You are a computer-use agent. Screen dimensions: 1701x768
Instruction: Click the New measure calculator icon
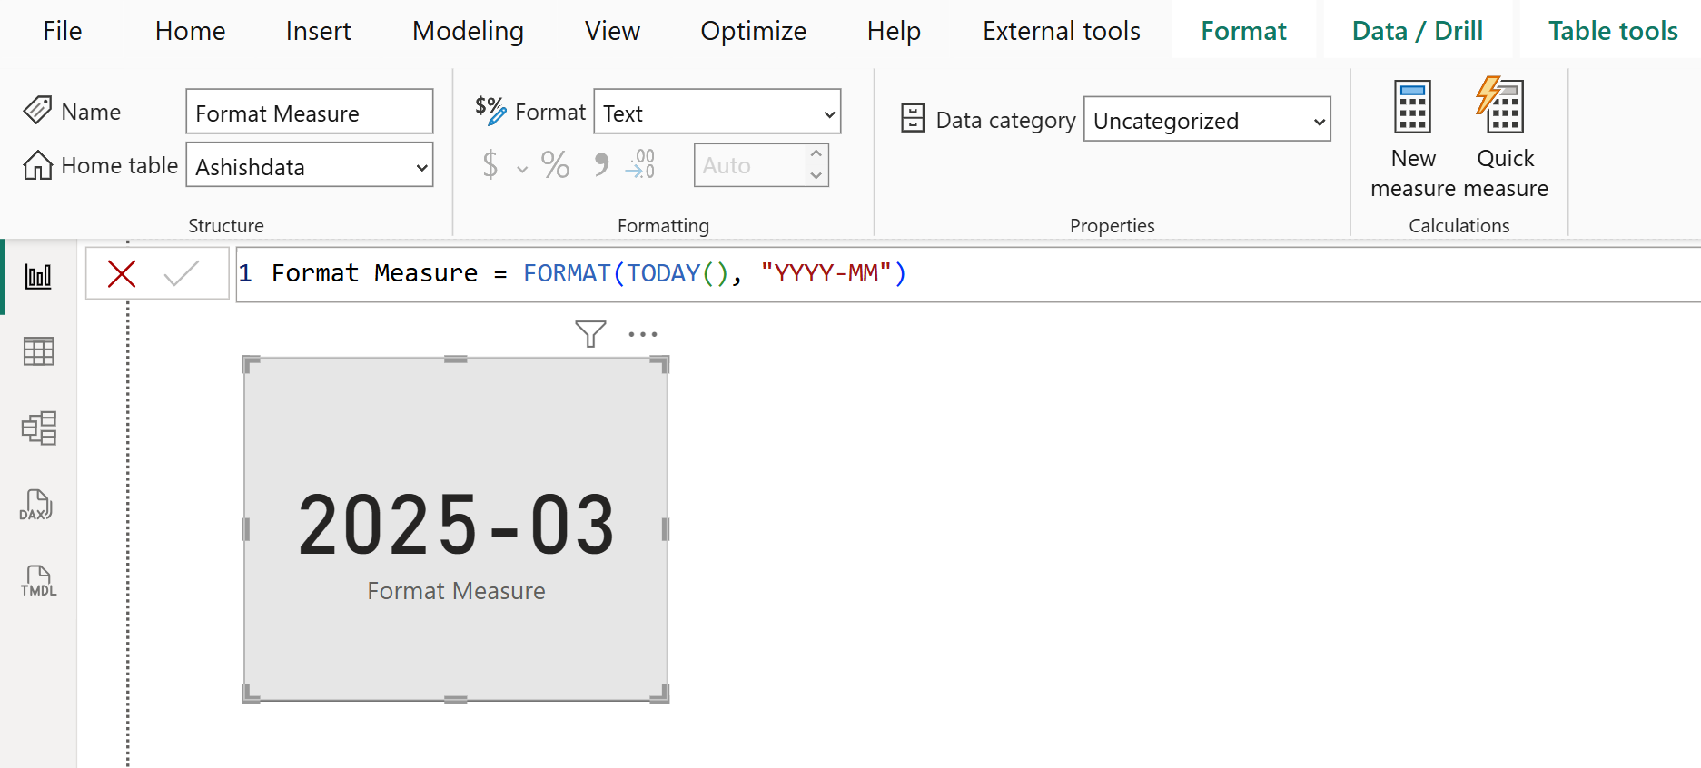[1413, 107]
